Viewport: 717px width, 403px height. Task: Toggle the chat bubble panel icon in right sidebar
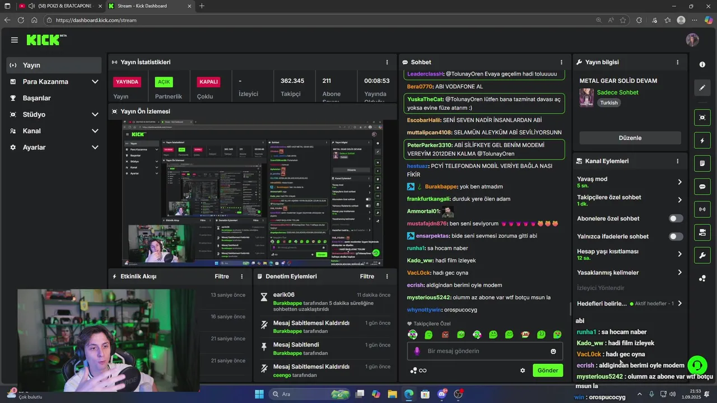(x=702, y=186)
